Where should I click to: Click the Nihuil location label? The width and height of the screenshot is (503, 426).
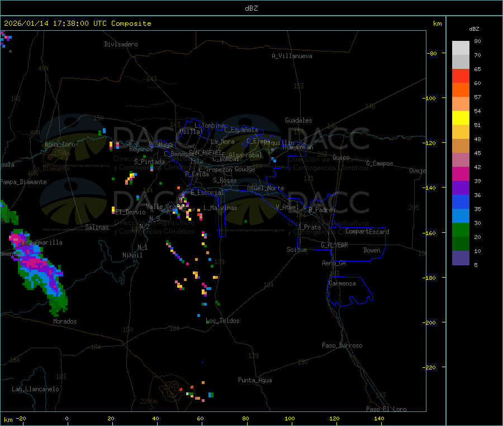point(132,255)
